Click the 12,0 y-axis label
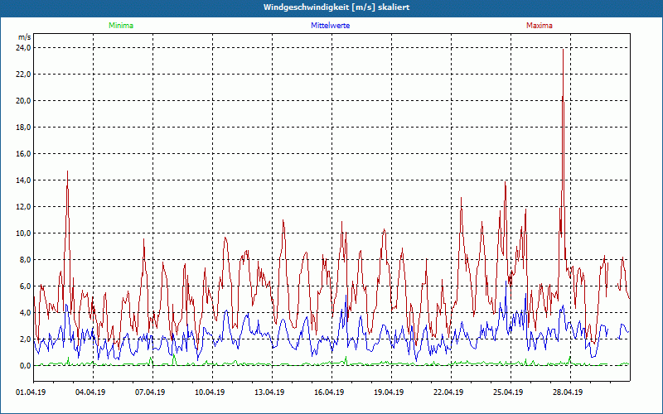This screenshot has width=663, height=414. [24, 206]
